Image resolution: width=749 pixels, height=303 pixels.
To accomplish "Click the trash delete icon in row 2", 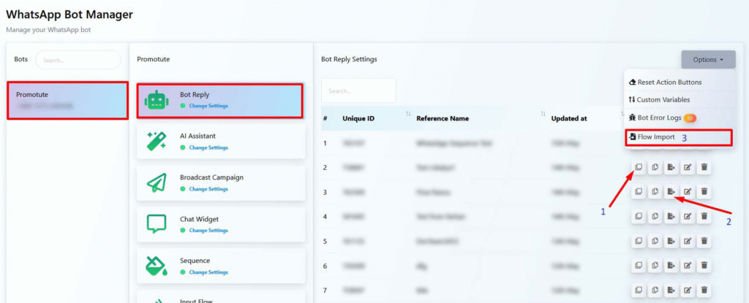I will pyautogui.click(x=704, y=167).
